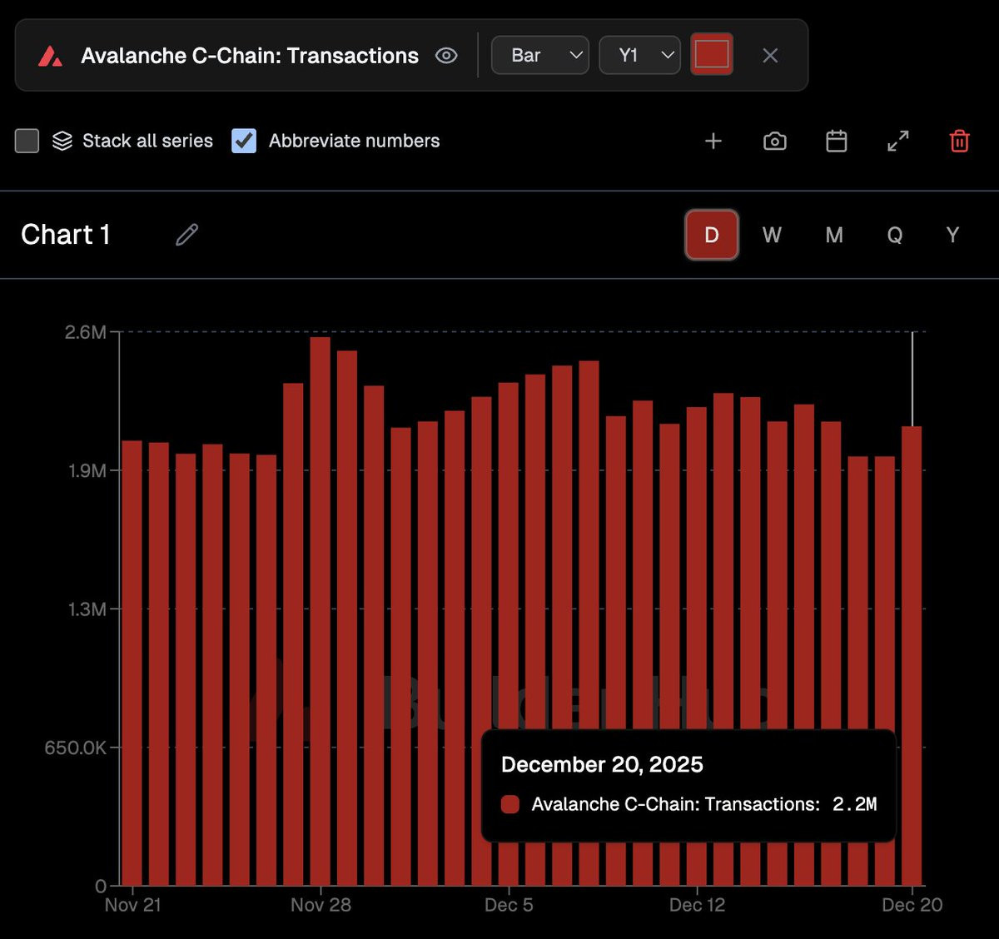This screenshot has height=939, width=999.
Task: Edit the Chart 1 title with pencil
Action: point(187,235)
